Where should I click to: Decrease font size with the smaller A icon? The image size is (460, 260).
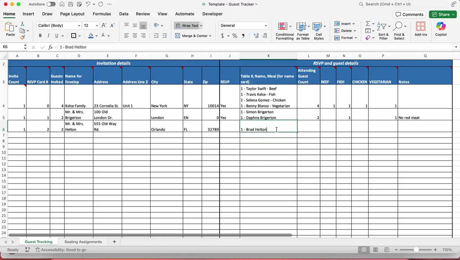(x=112, y=25)
